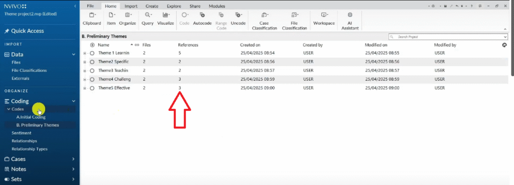Open the Query ribbon menu
Viewport: 514px width, 185px height.
click(148, 19)
